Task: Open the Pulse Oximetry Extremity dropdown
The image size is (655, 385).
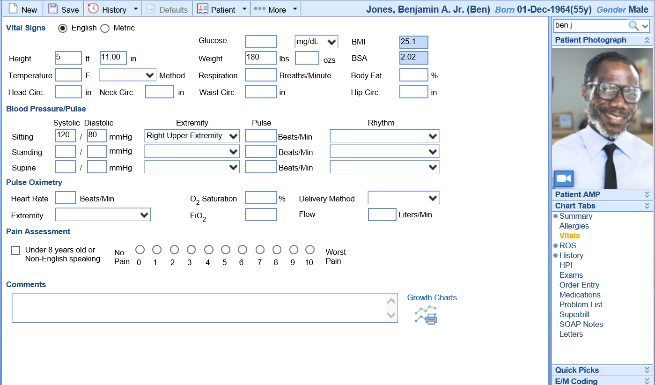Action: [103, 215]
